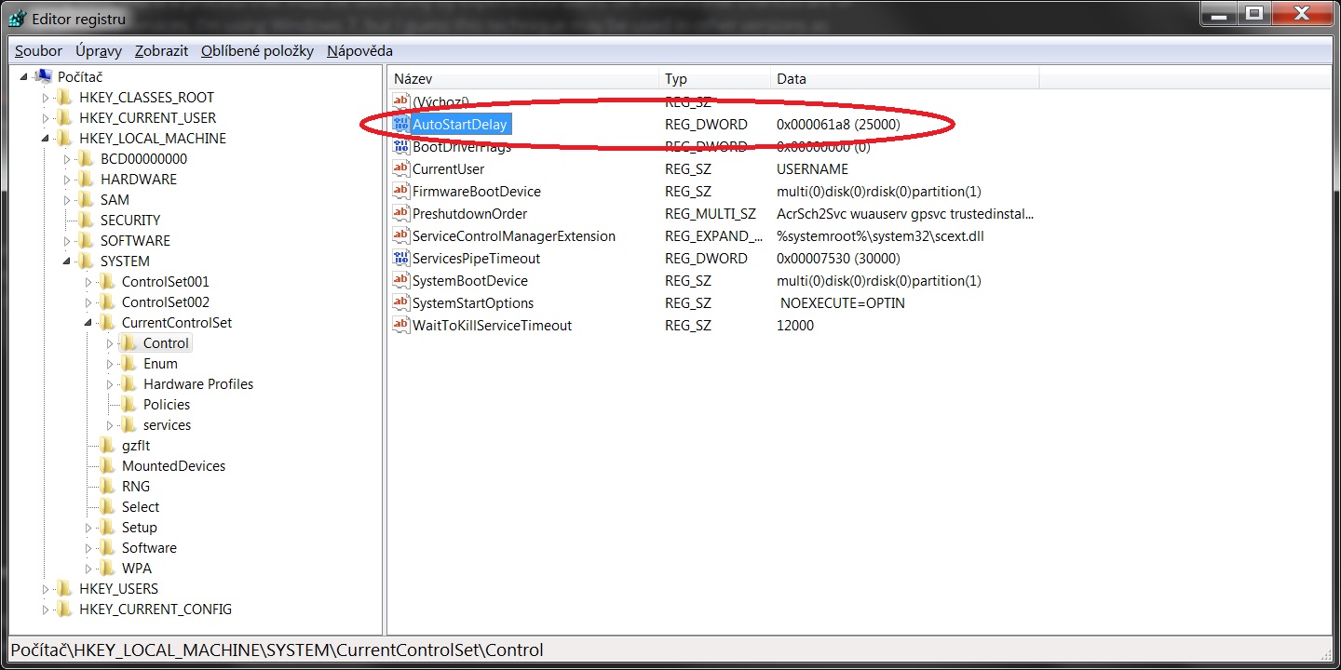Click the HARDWARE key folder icon
1341x670 pixels.
(86, 180)
